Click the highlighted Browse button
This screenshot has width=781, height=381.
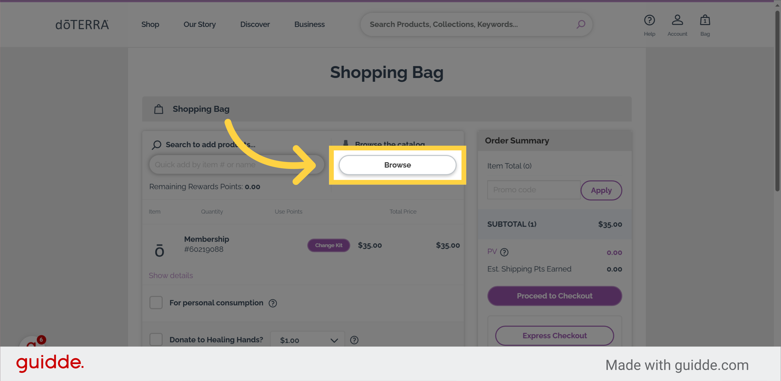point(397,165)
